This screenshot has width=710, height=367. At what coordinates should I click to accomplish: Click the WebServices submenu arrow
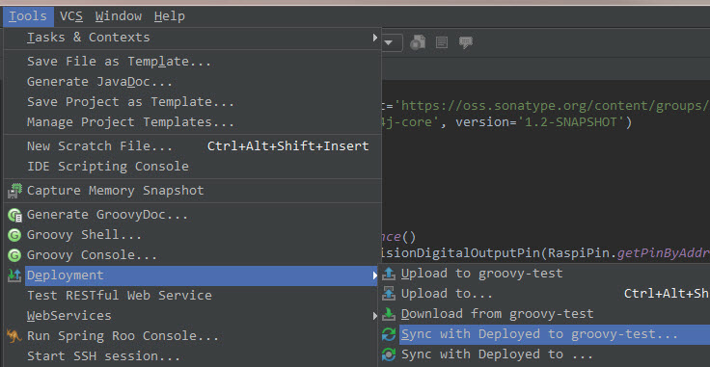coord(375,316)
